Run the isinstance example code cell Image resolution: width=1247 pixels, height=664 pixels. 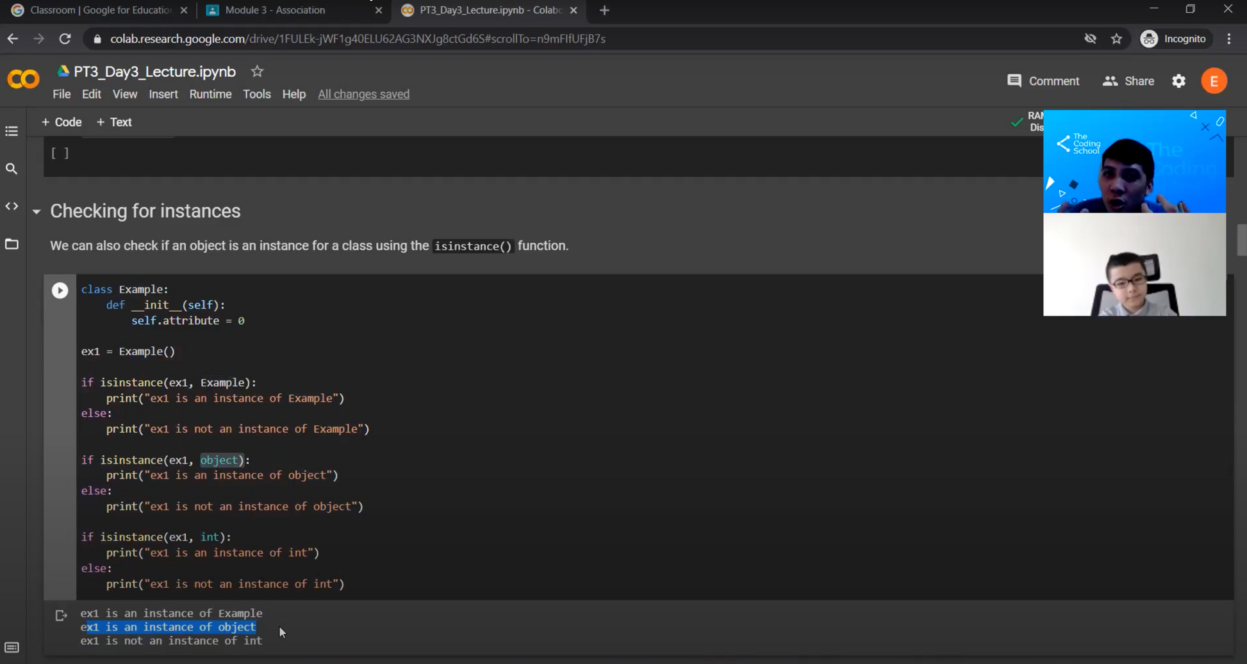tap(60, 290)
